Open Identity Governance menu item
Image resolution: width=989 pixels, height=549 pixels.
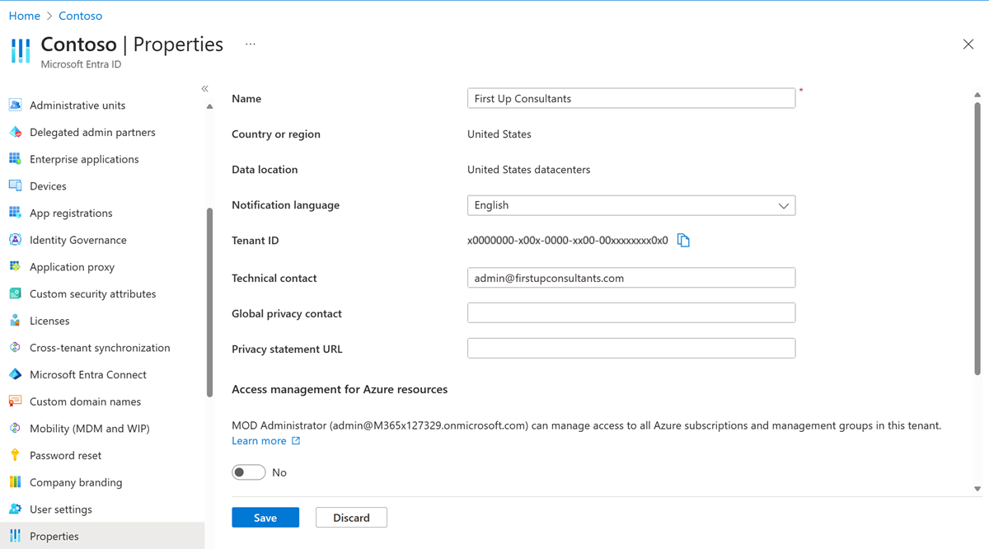[x=77, y=240]
